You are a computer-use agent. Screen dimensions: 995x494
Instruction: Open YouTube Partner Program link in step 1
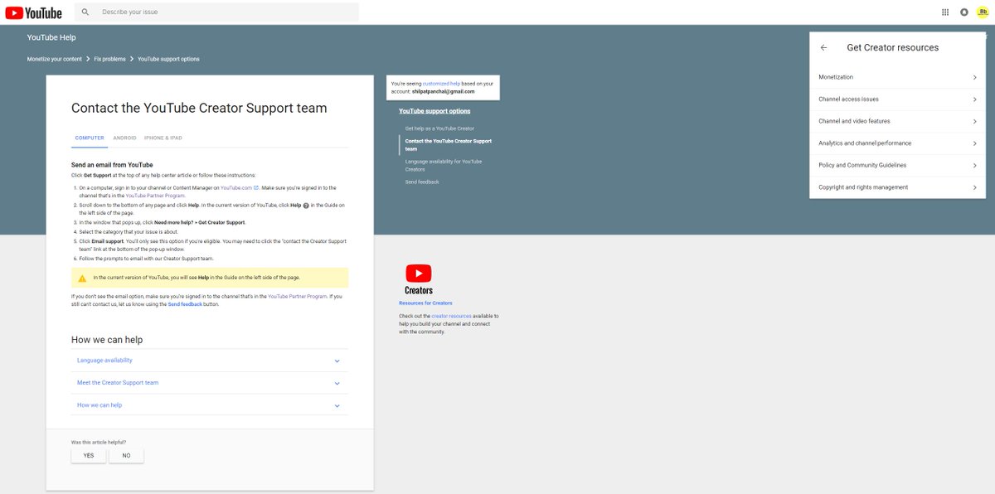pyautogui.click(x=155, y=196)
